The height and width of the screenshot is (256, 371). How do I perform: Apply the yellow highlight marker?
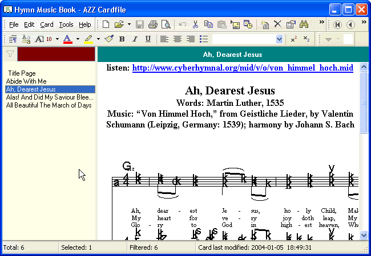pyautogui.click(x=88, y=39)
